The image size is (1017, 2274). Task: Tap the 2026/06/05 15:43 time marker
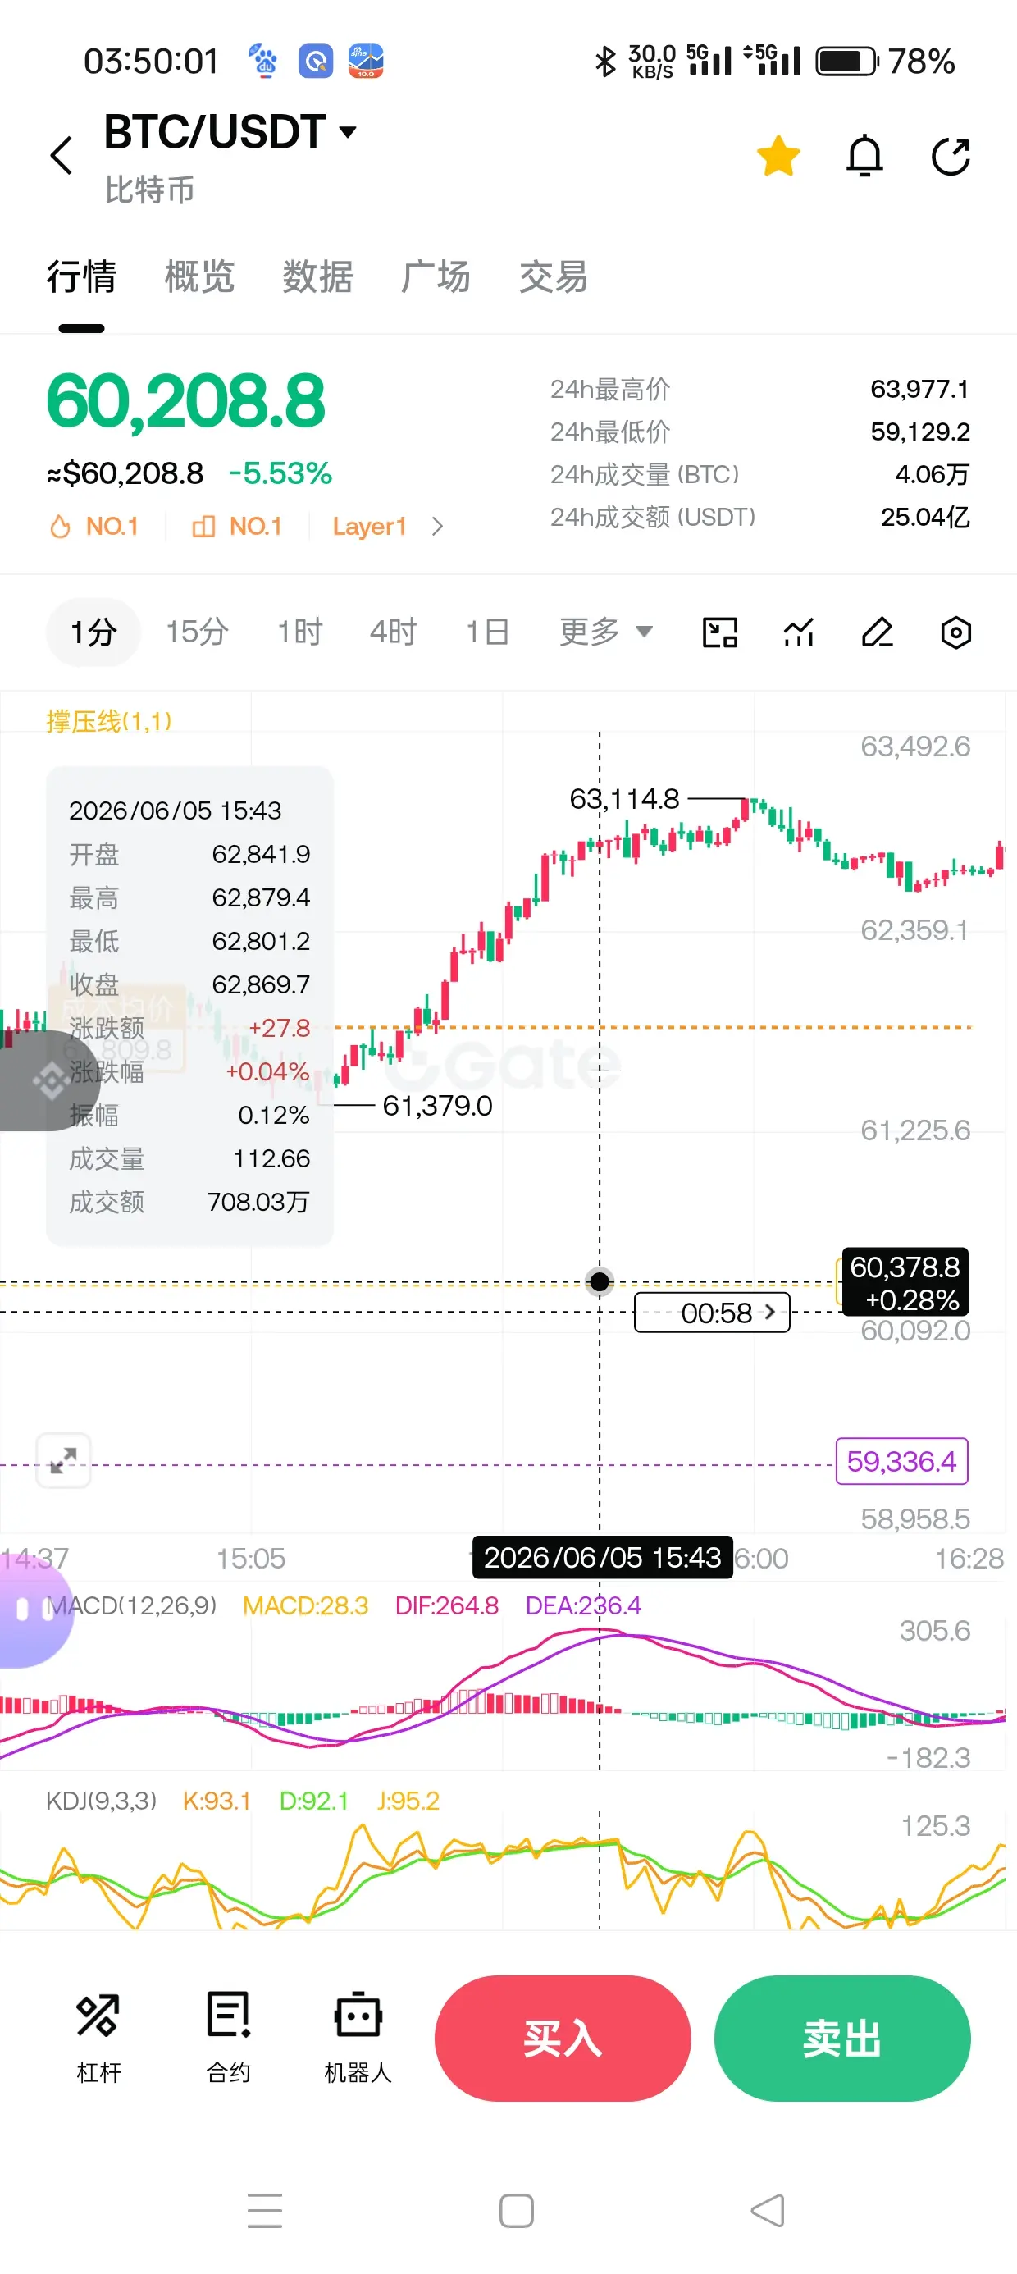pos(602,1557)
